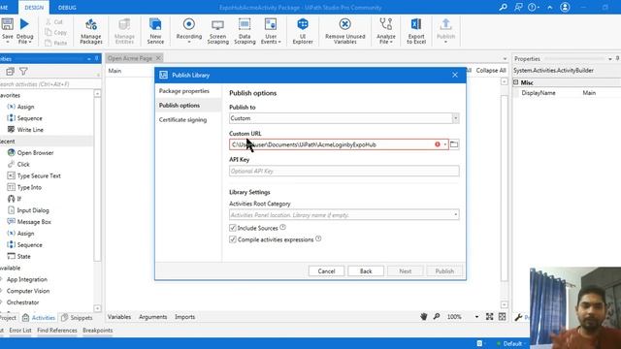
Task: Run Debug File from the ribbon
Action: (24, 31)
